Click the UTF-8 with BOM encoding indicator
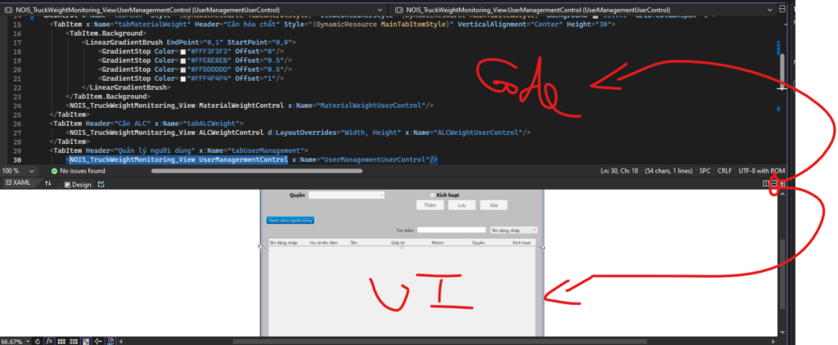 click(x=761, y=171)
